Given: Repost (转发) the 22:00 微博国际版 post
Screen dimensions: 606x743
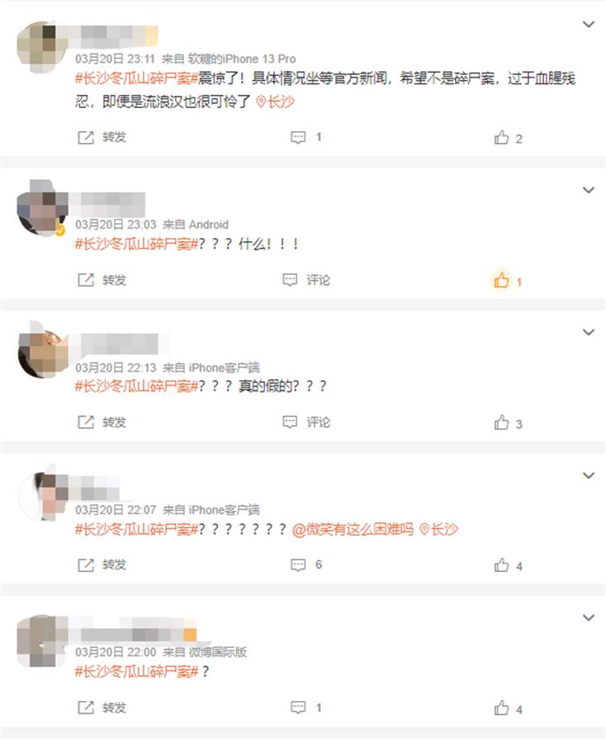Looking at the screenshot, I should click(x=102, y=708).
